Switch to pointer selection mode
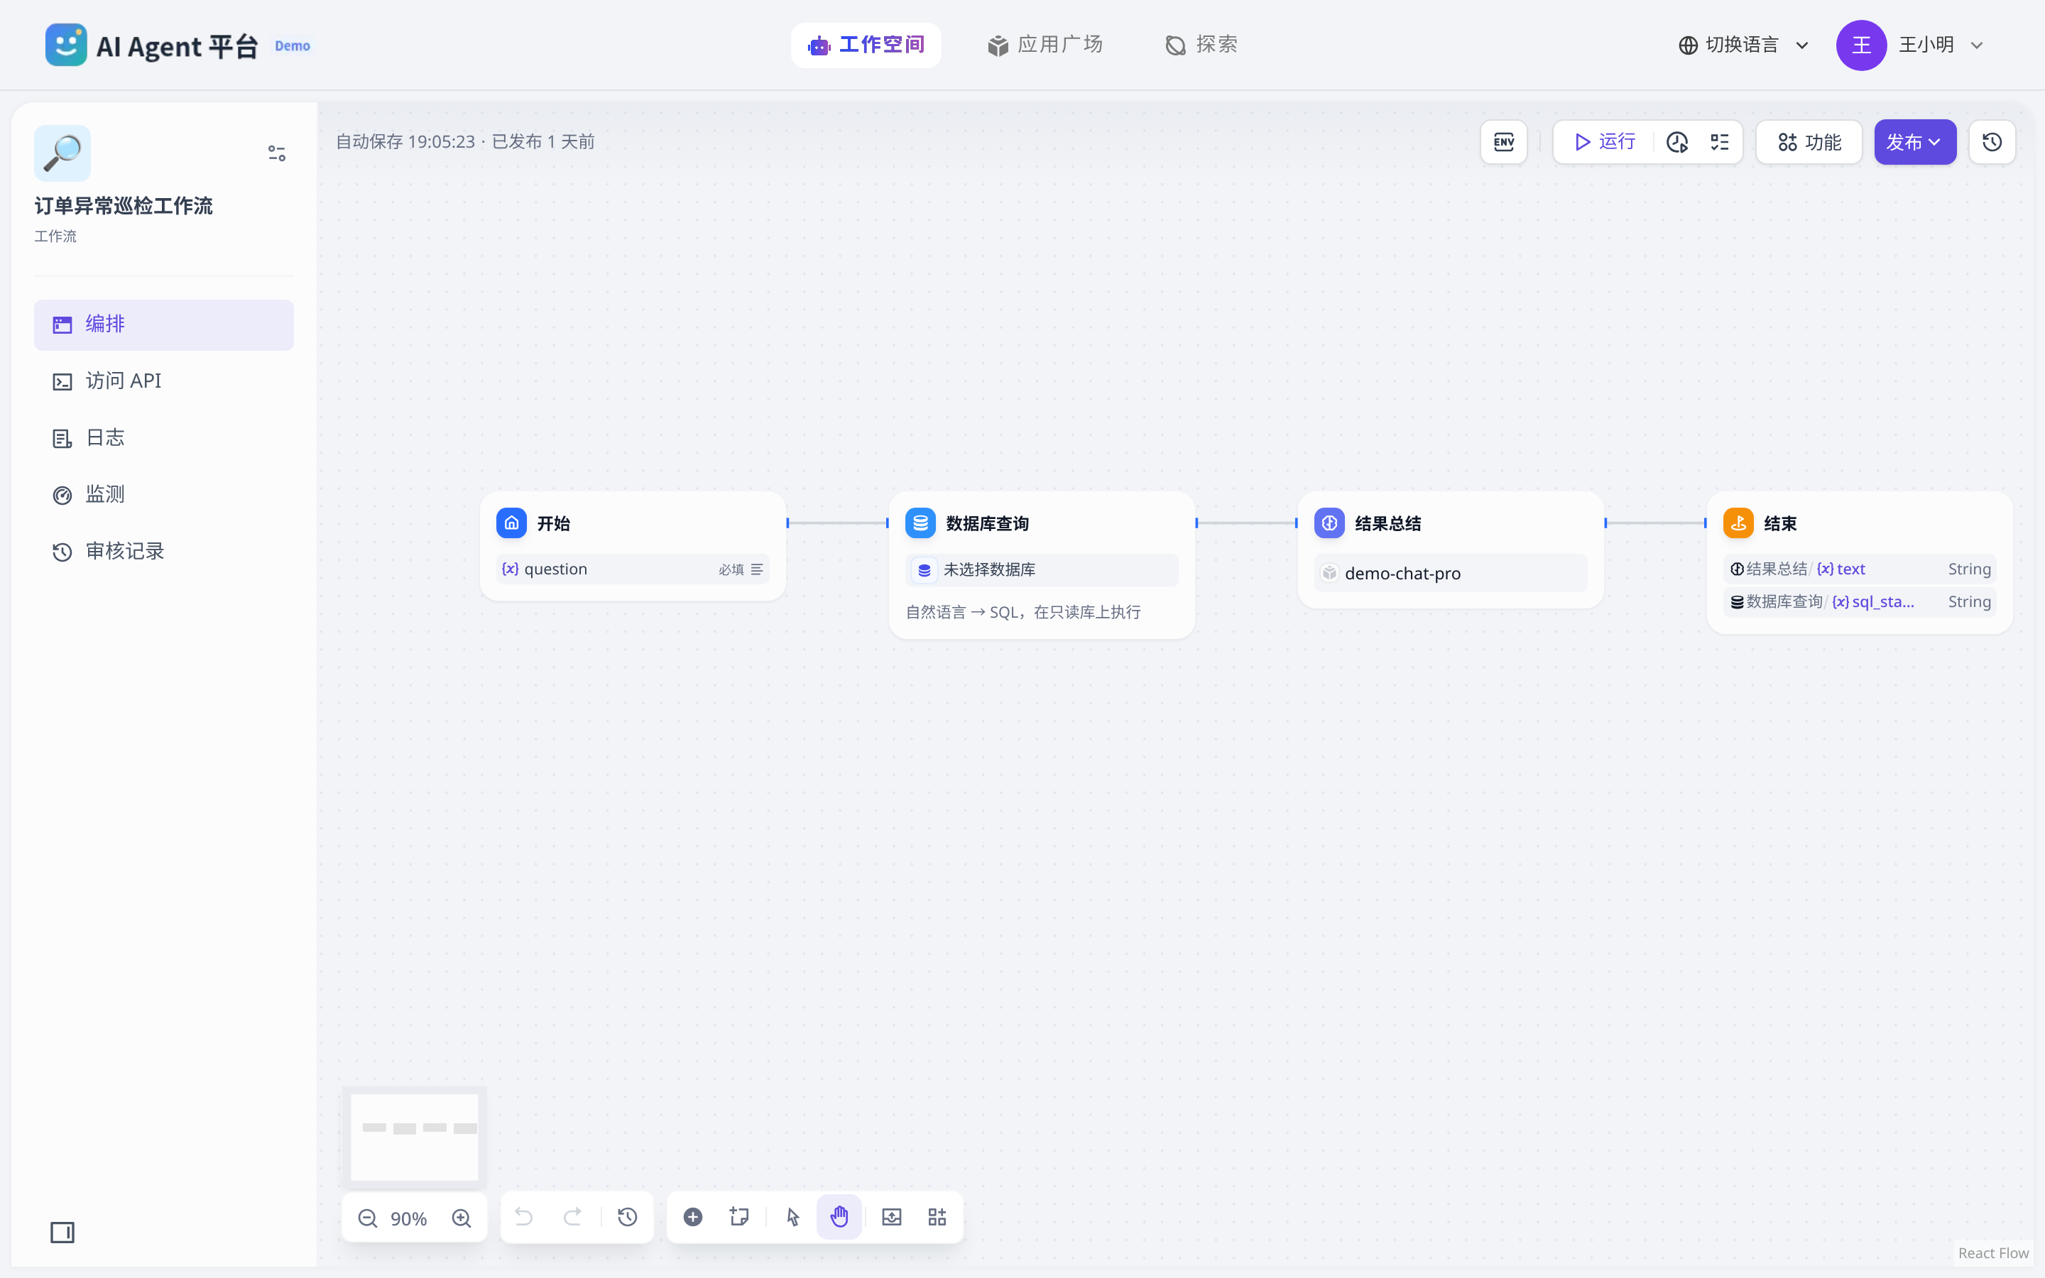 click(792, 1217)
